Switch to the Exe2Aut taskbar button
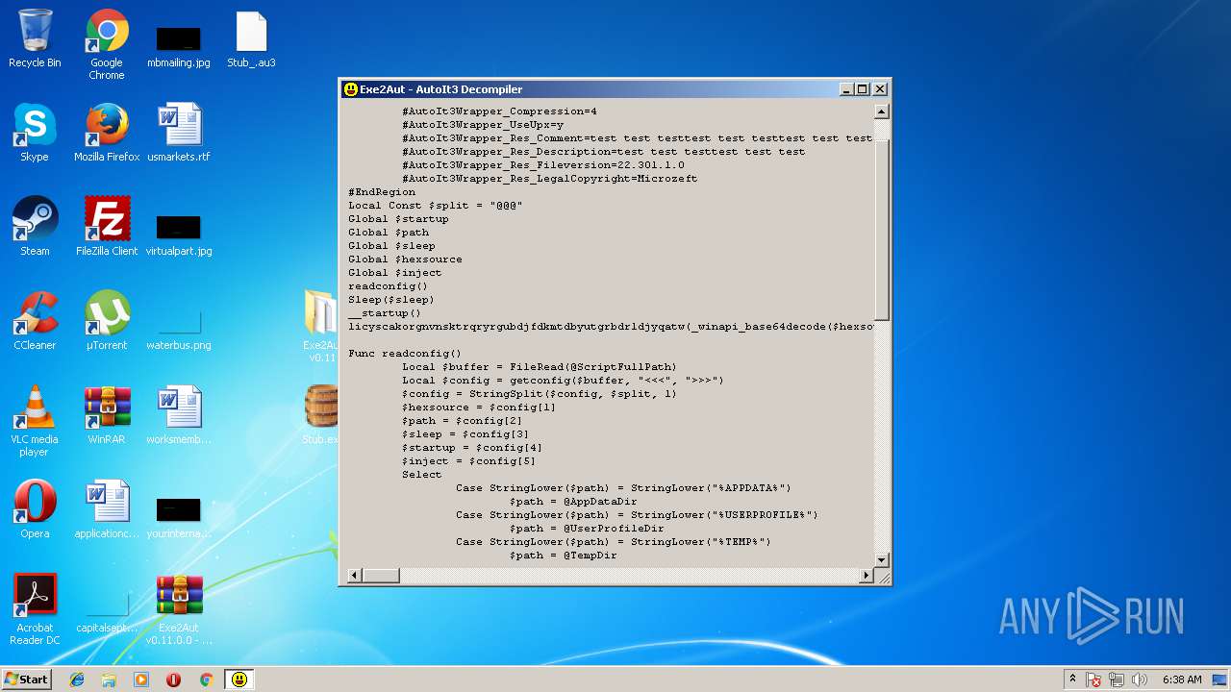This screenshot has width=1231, height=692. pyautogui.click(x=239, y=680)
